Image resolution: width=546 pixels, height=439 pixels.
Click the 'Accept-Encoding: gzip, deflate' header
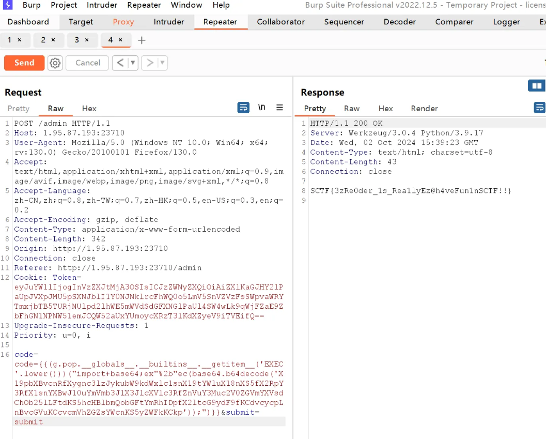click(x=86, y=219)
